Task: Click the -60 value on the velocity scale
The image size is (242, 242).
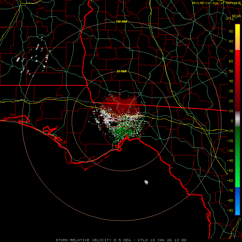Action: pos(230,181)
